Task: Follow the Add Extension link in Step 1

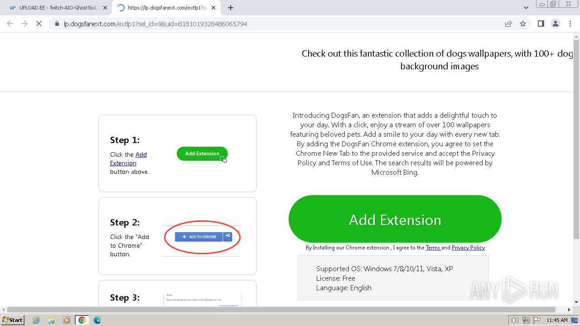Action: click(128, 158)
